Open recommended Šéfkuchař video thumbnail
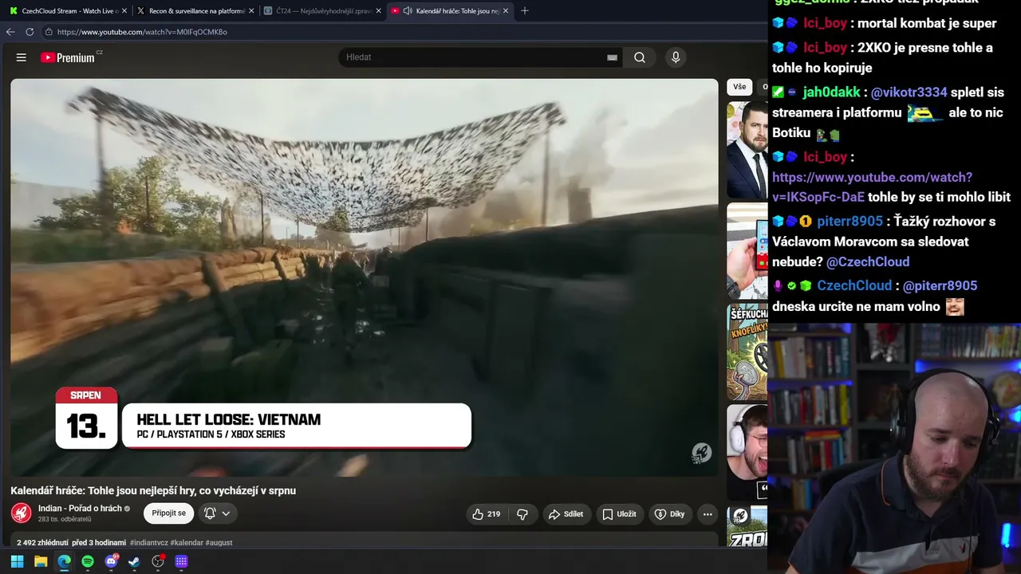Image resolution: width=1021 pixels, height=574 pixels. tap(747, 352)
